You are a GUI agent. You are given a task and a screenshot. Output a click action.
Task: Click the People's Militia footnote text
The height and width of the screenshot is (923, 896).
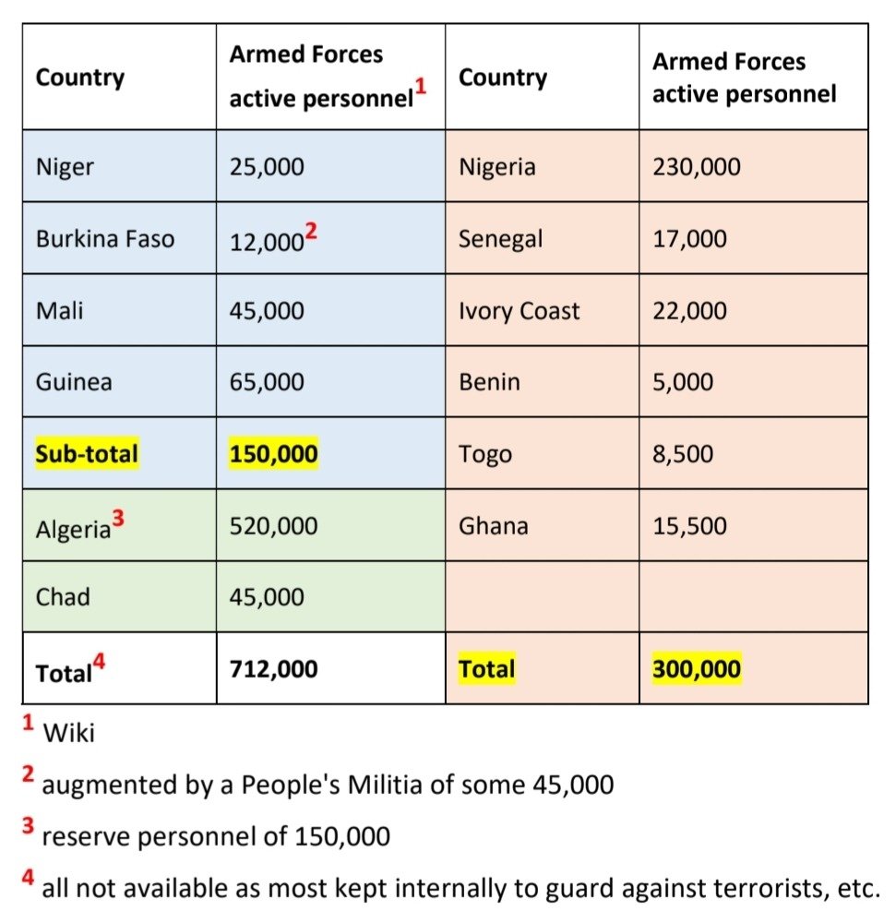click(328, 785)
